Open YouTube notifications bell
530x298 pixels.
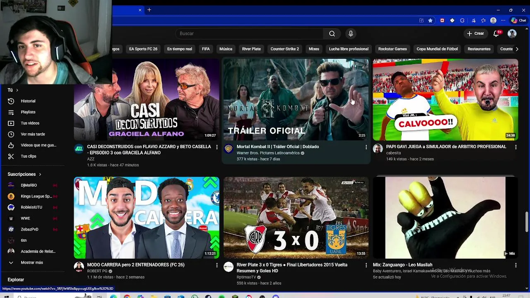click(x=496, y=34)
